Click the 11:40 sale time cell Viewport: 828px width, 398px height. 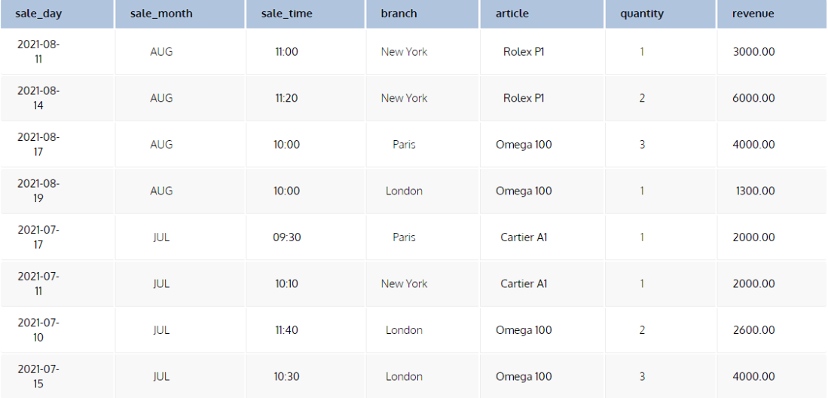coord(286,330)
